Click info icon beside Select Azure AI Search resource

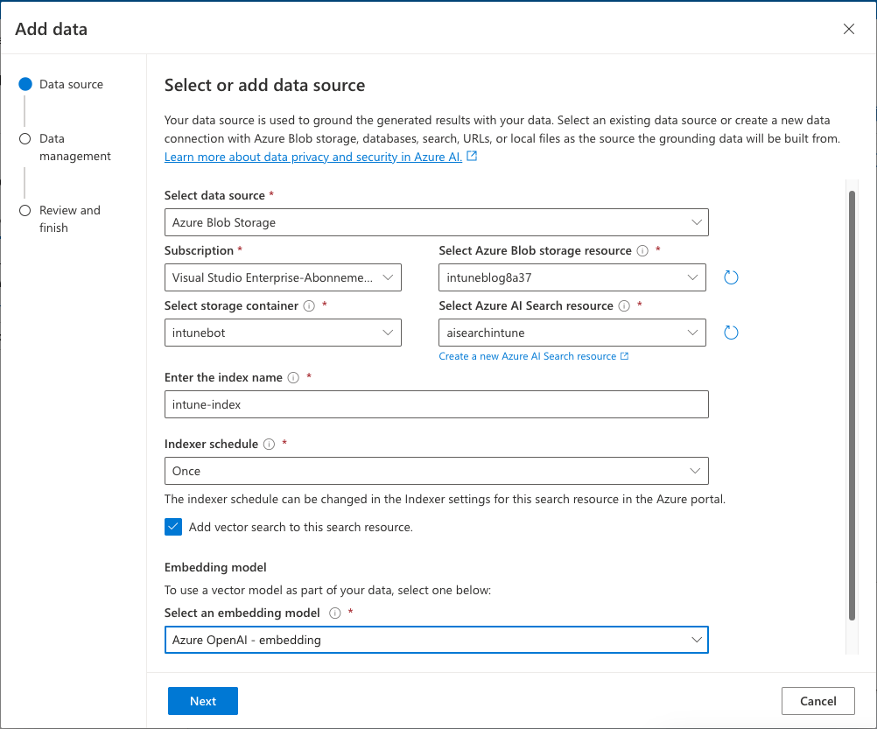[624, 306]
